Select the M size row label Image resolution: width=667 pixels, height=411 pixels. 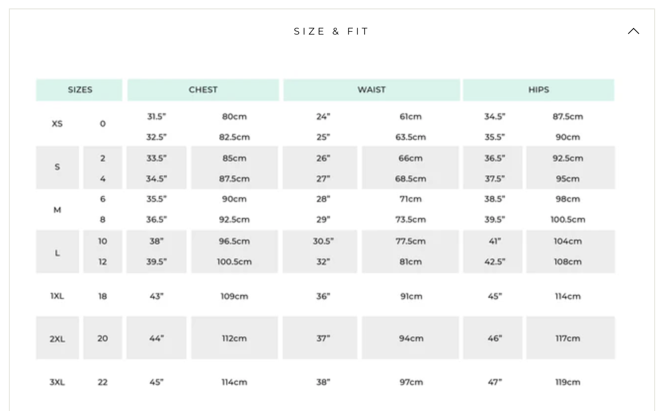[57, 210]
